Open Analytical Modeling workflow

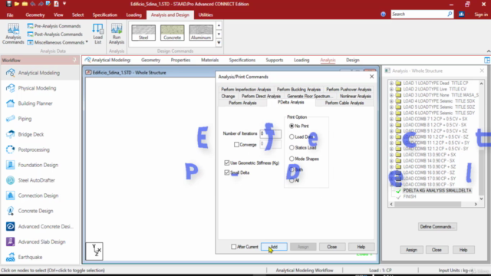pyautogui.click(x=39, y=73)
